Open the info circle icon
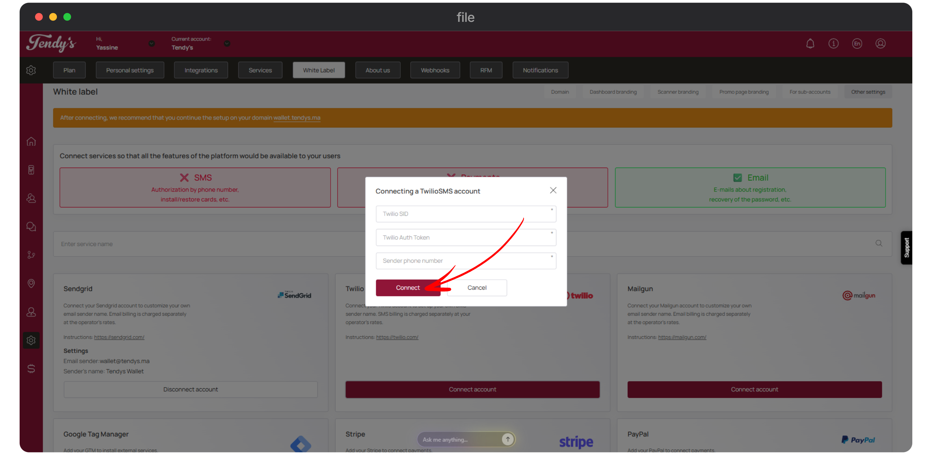Image resolution: width=939 pixels, height=456 pixels. tap(833, 44)
